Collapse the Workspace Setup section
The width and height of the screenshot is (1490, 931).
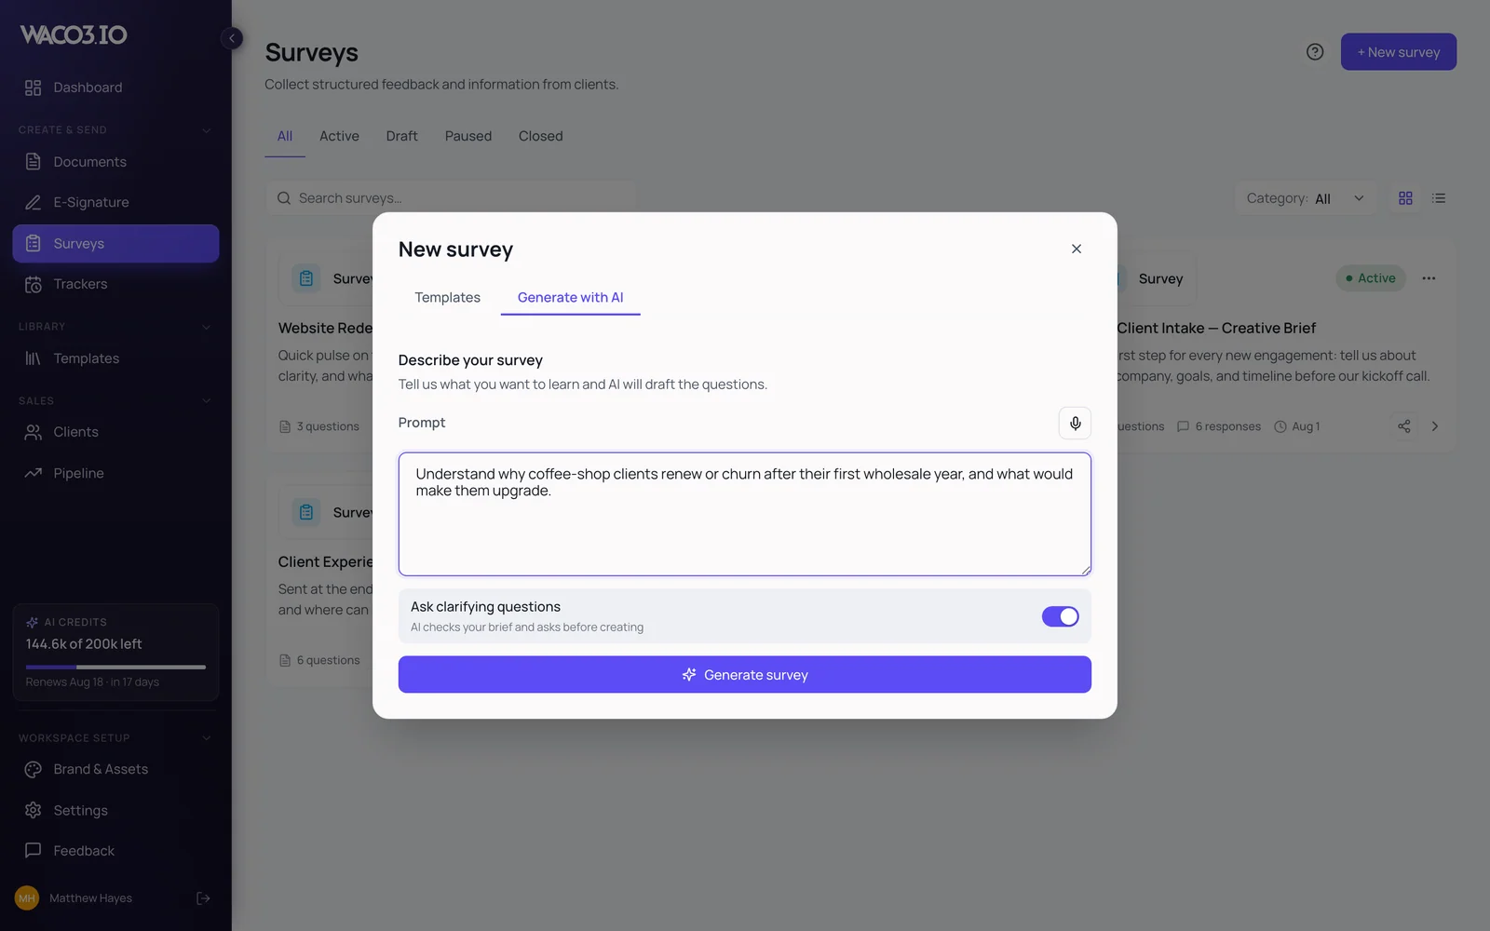(206, 738)
